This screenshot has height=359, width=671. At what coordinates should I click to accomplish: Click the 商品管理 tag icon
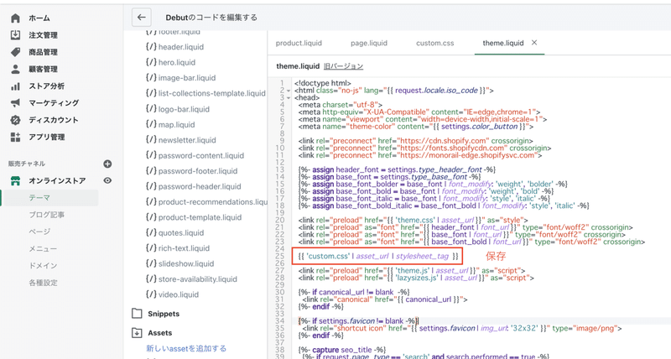pyautogui.click(x=15, y=52)
